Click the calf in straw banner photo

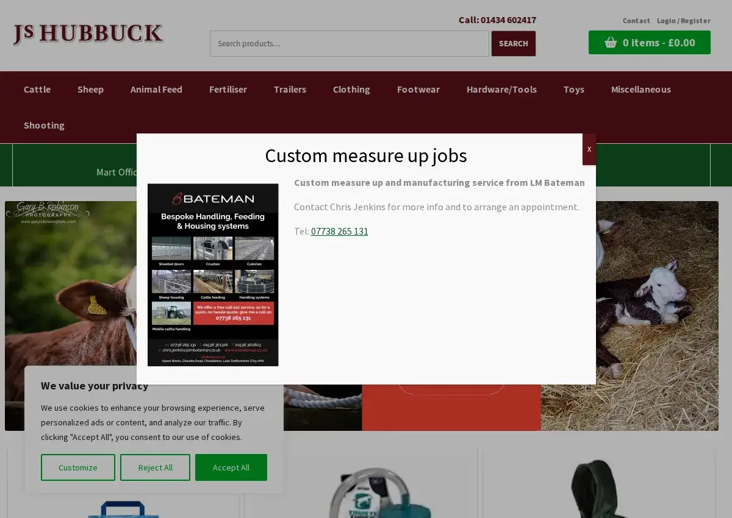pos(657,316)
